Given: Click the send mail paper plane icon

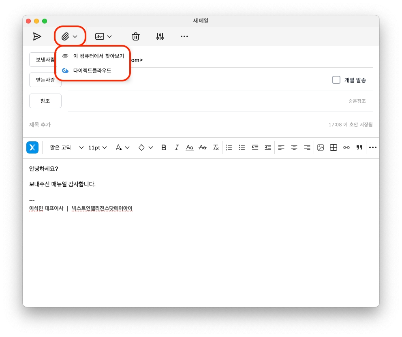Looking at the screenshot, I should click(x=37, y=36).
